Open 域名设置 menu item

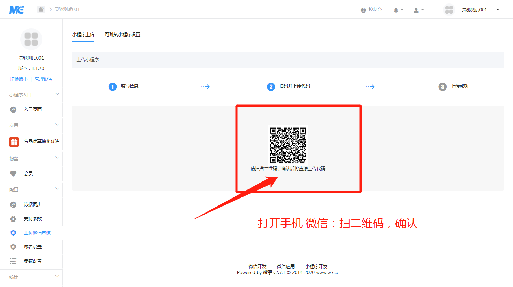click(x=32, y=247)
